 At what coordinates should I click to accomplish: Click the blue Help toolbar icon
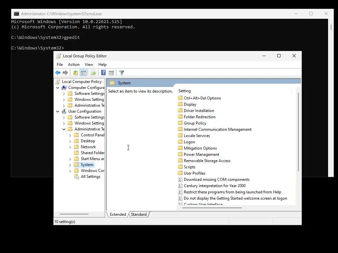[103, 73]
